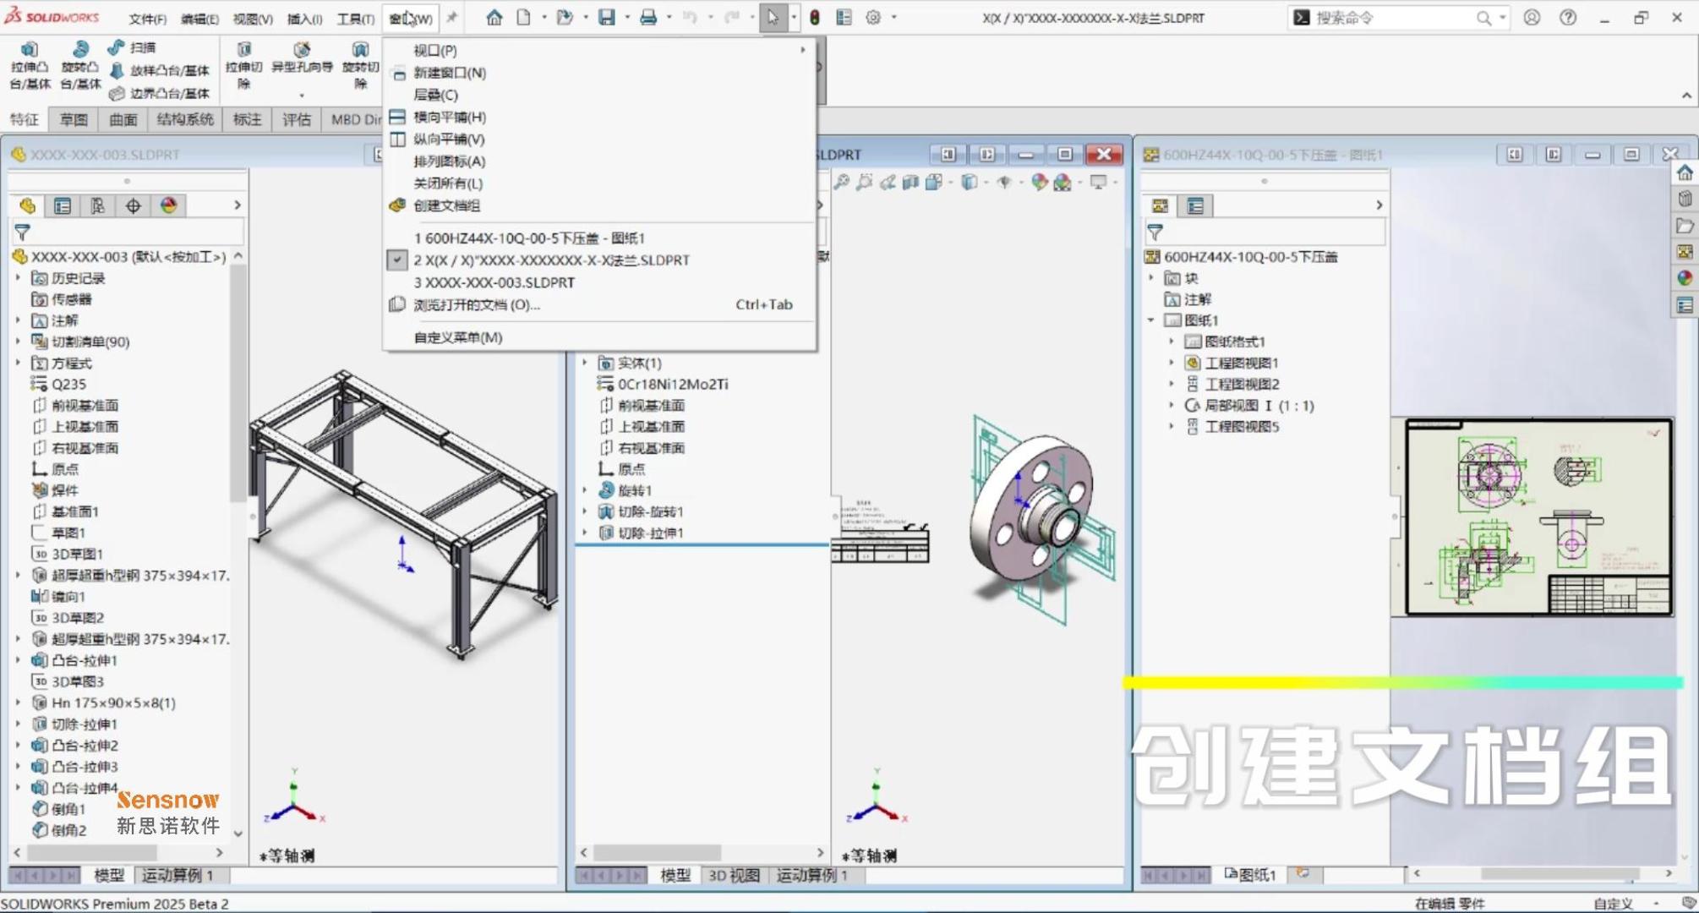The image size is (1699, 913).
Task: Expand the 切割清单(90) tree node
Action: point(18,342)
